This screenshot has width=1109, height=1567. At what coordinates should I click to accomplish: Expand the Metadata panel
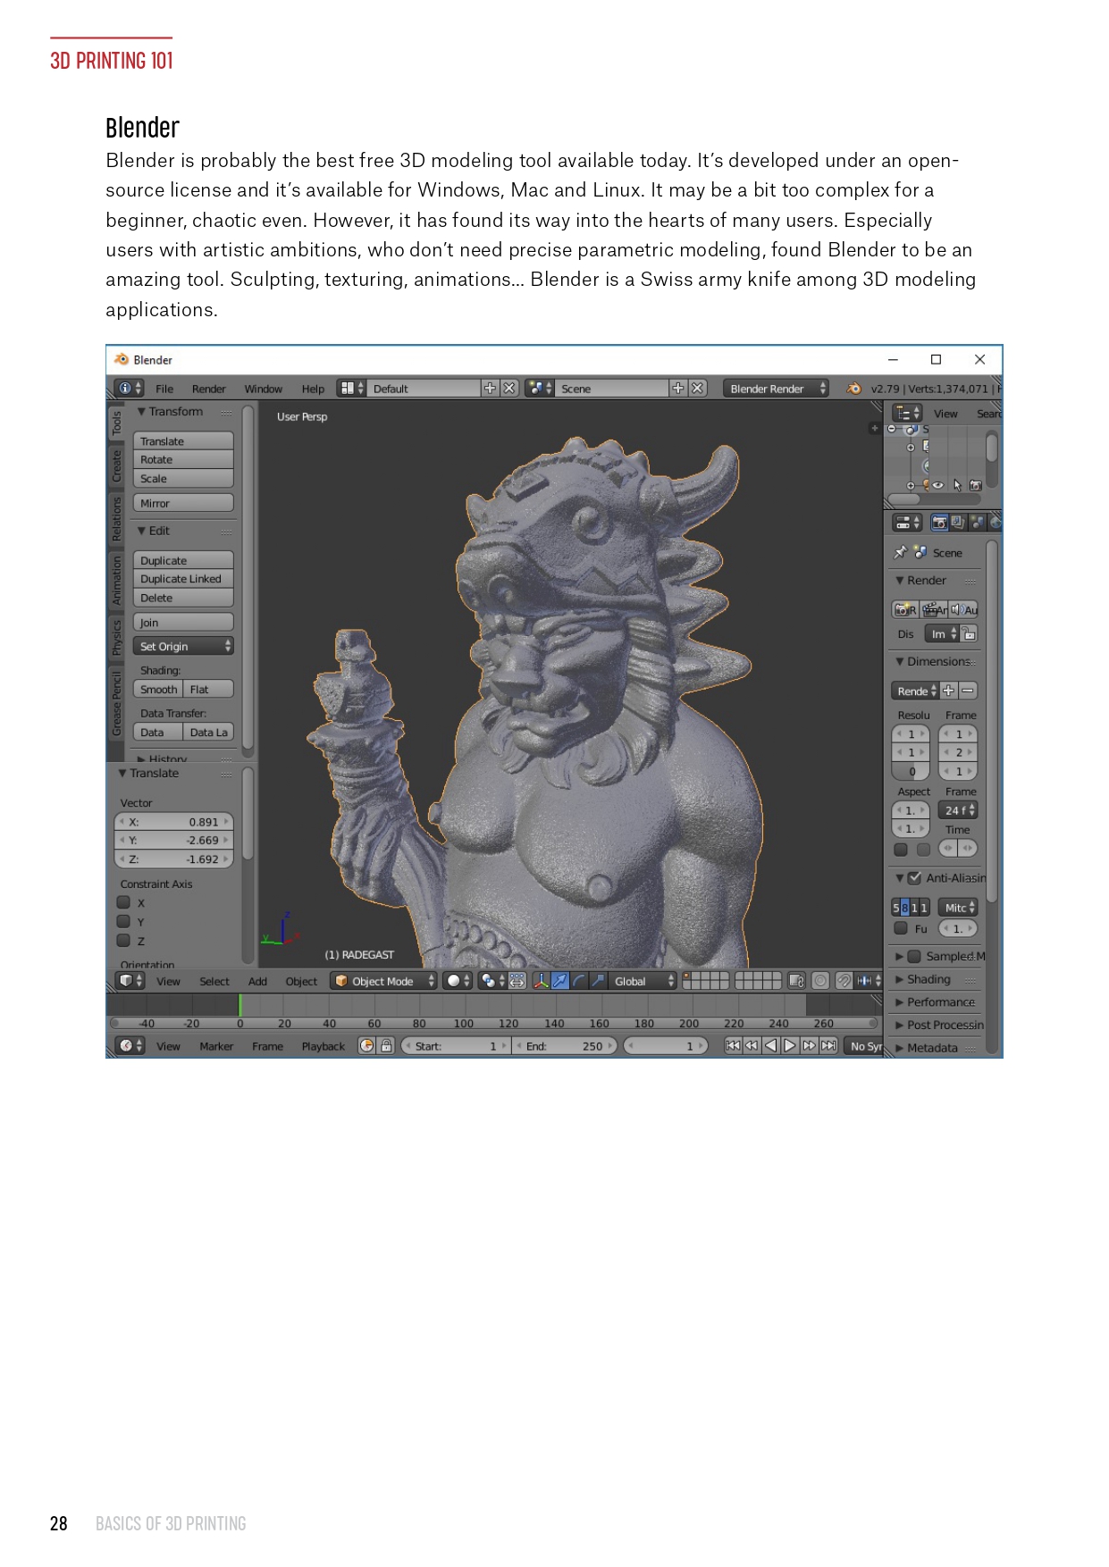[928, 1048]
